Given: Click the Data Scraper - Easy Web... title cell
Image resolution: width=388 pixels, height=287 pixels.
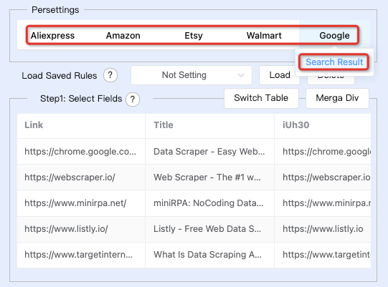Looking at the screenshot, I should 210,152.
